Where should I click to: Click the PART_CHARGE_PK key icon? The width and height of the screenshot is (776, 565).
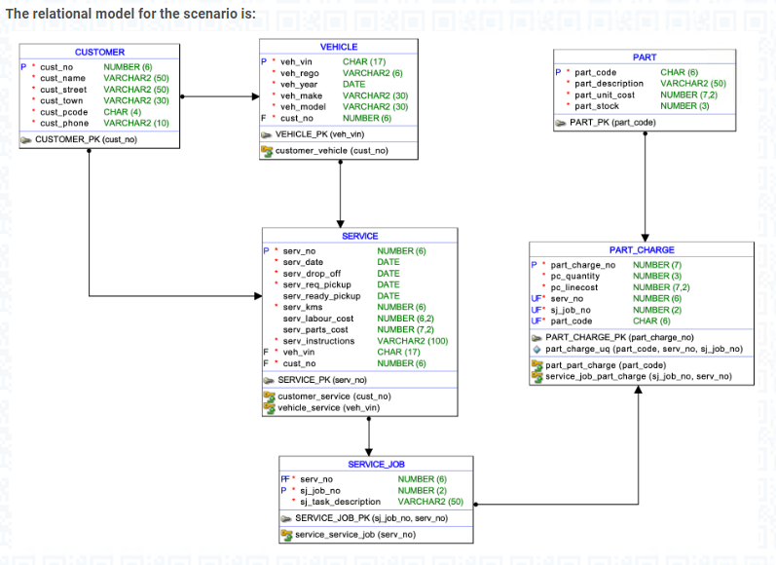tap(536, 338)
